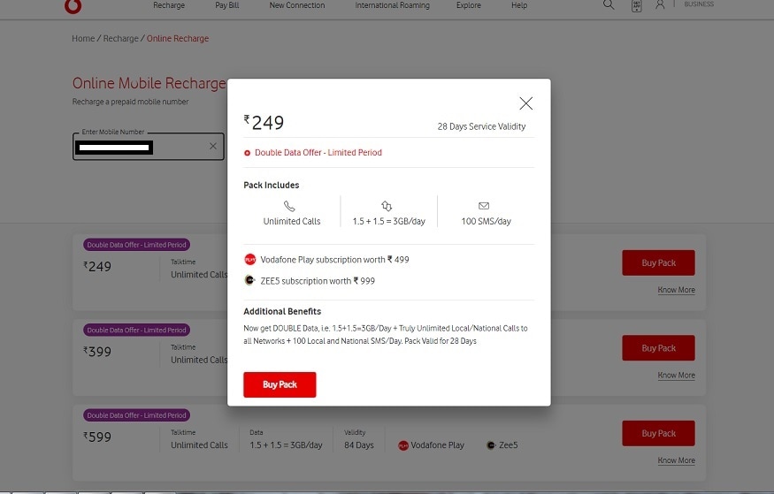
Task: Click ZEE5 subscription worth ₹ 999
Action: point(318,281)
